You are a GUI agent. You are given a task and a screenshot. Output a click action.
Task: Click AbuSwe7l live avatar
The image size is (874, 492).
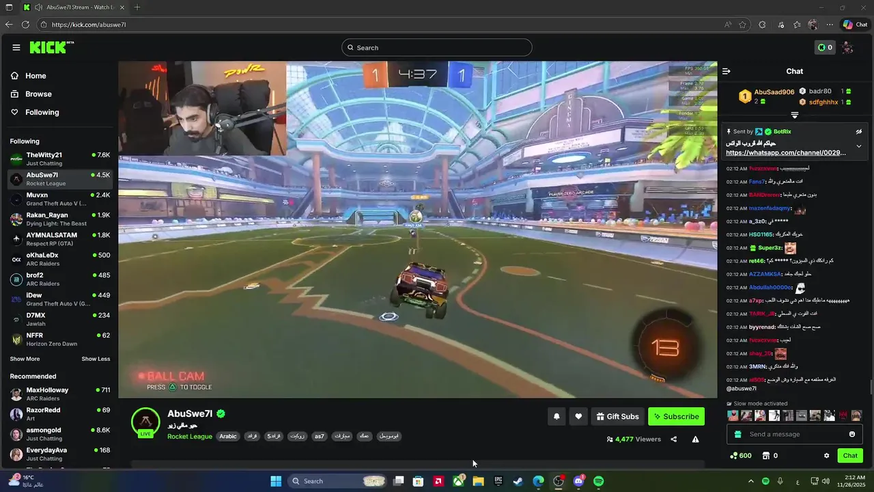tap(145, 422)
